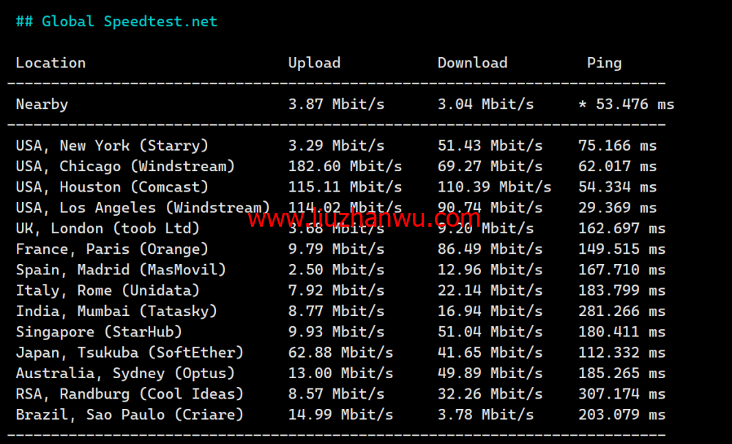732x444 pixels.
Task: Click Chicago upload "182.60 Mbit/s"
Action: pyautogui.click(x=345, y=166)
